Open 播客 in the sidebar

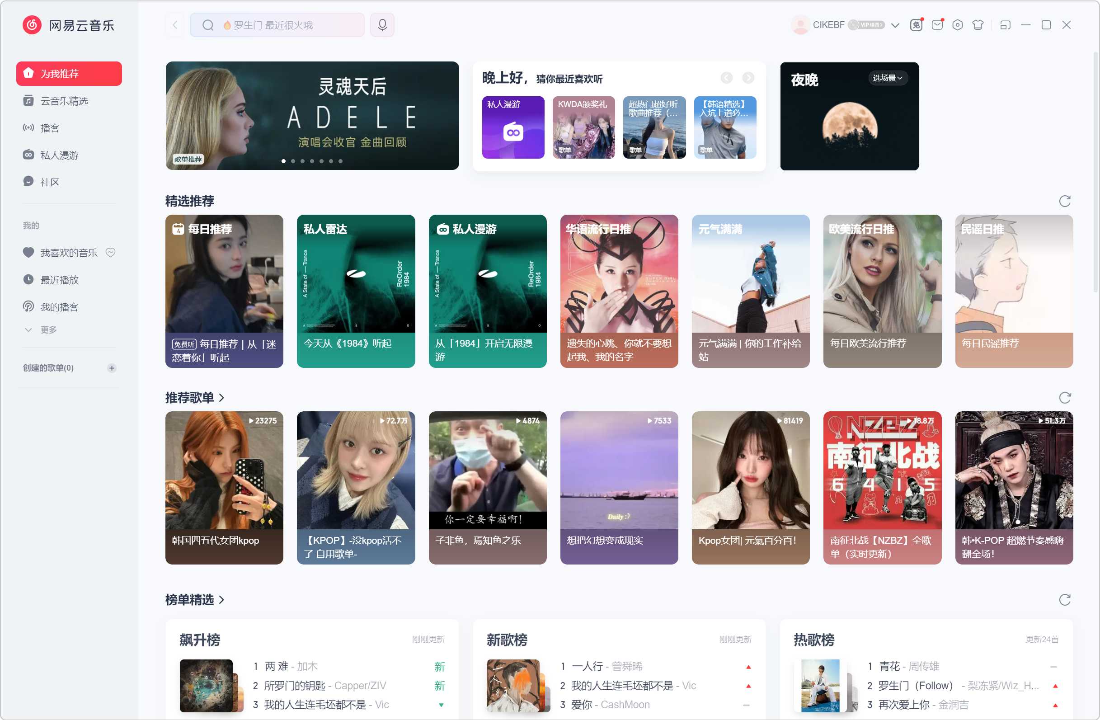[69, 128]
